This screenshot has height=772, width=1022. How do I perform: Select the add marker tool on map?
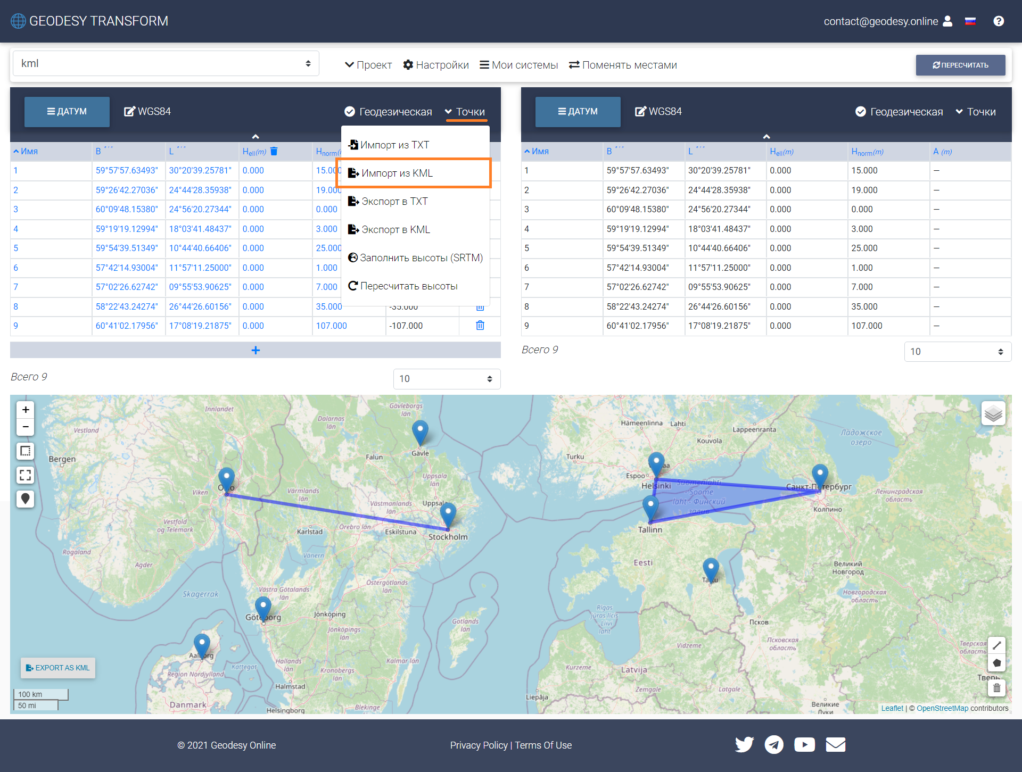pos(25,499)
